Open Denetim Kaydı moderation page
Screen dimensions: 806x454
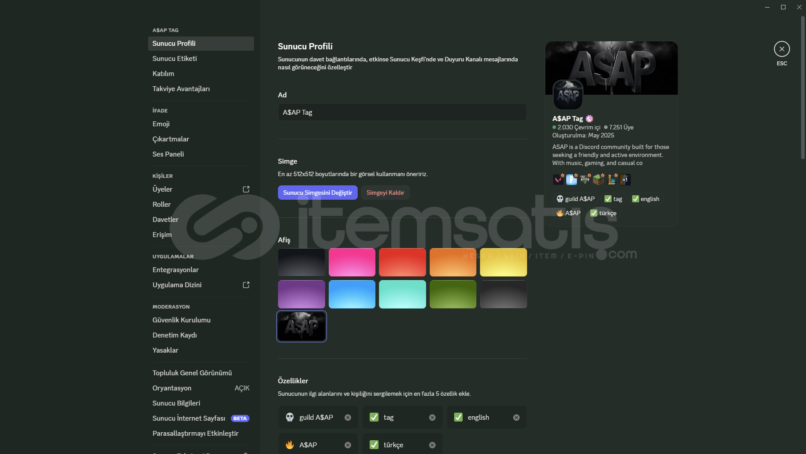(174, 335)
